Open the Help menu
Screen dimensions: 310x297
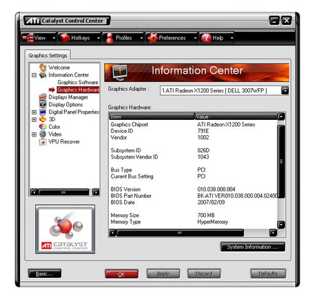pos(217,38)
